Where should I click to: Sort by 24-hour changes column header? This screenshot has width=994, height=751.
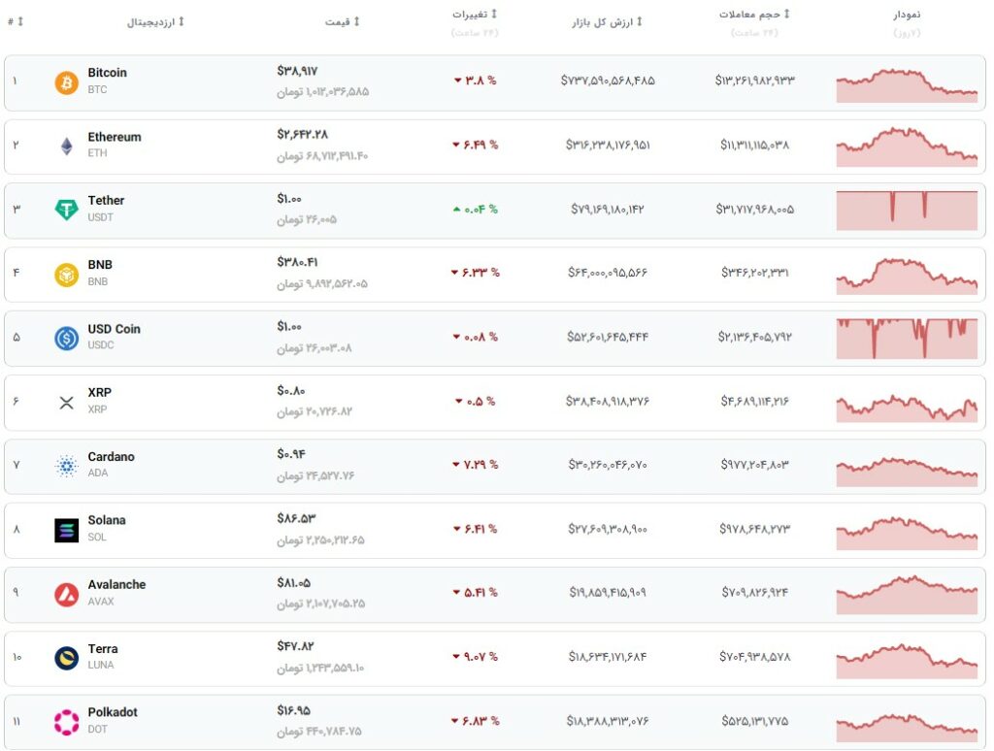click(x=474, y=14)
